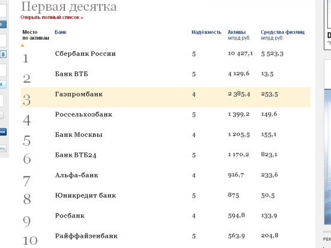Open Банк ВТБ24 bank entry
The height and width of the screenshot is (248, 331).
point(76,155)
